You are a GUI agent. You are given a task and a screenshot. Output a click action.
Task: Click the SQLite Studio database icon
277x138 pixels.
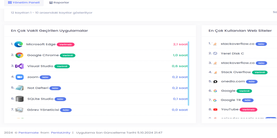click(x=19, y=99)
